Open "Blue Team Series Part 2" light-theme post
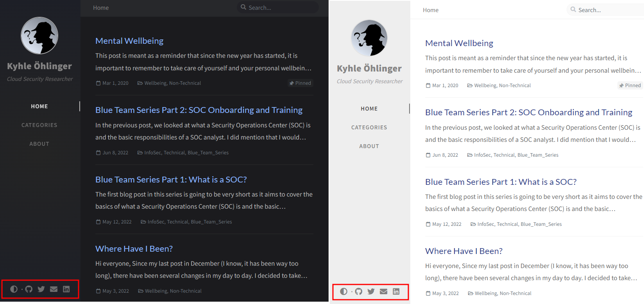Screen dimensions: 644x304 528,113
